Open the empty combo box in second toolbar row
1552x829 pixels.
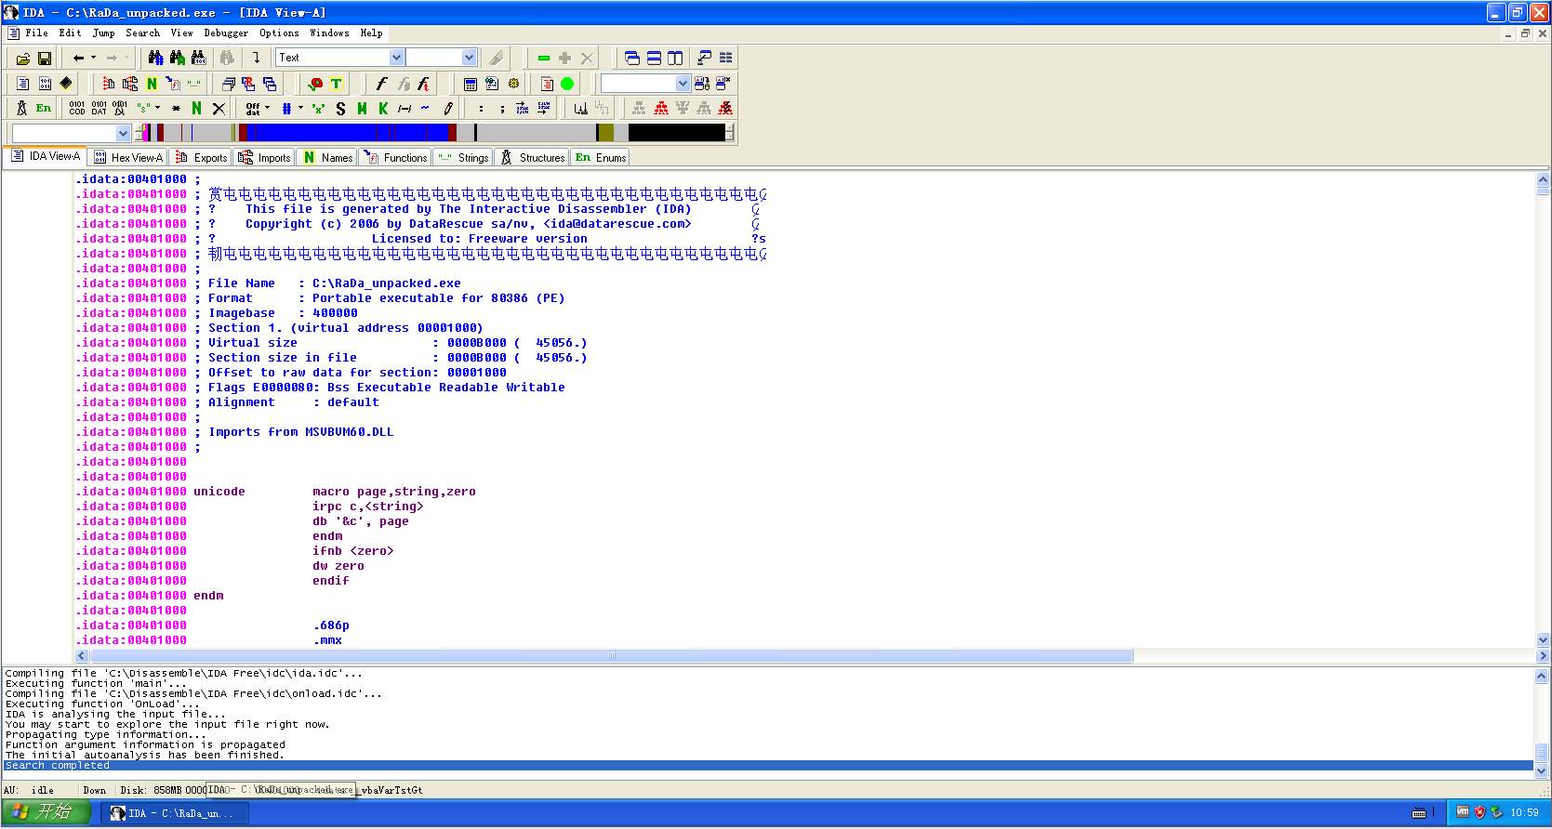pyautogui.click(x=645, y=84)
